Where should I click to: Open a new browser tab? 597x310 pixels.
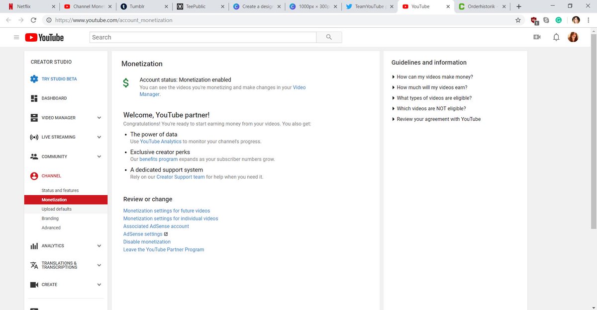519,6
